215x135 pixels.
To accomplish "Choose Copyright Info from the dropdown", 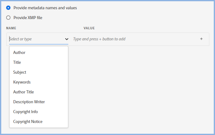I will point(26,112).
